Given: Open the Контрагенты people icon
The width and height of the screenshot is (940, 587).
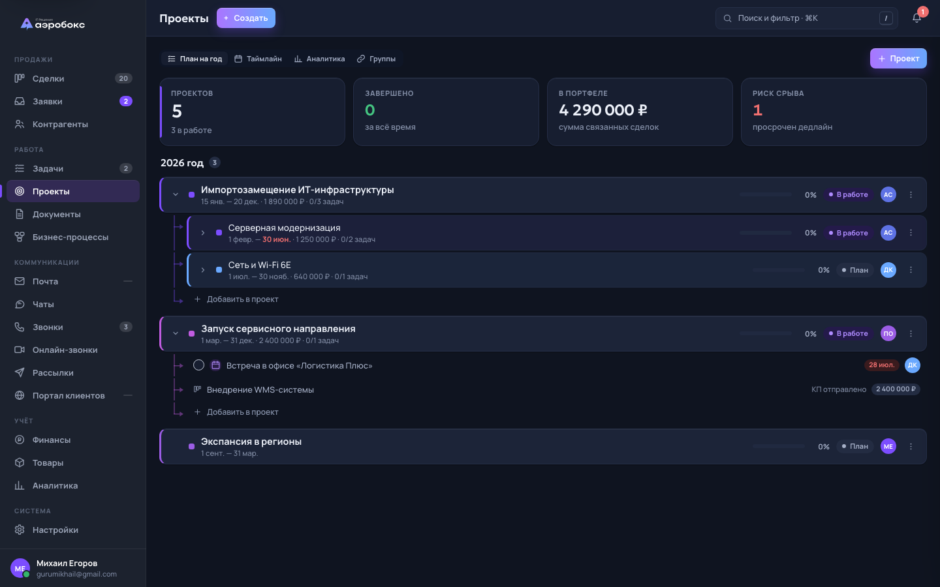Looking at the screenshot, I should point(20,124).
